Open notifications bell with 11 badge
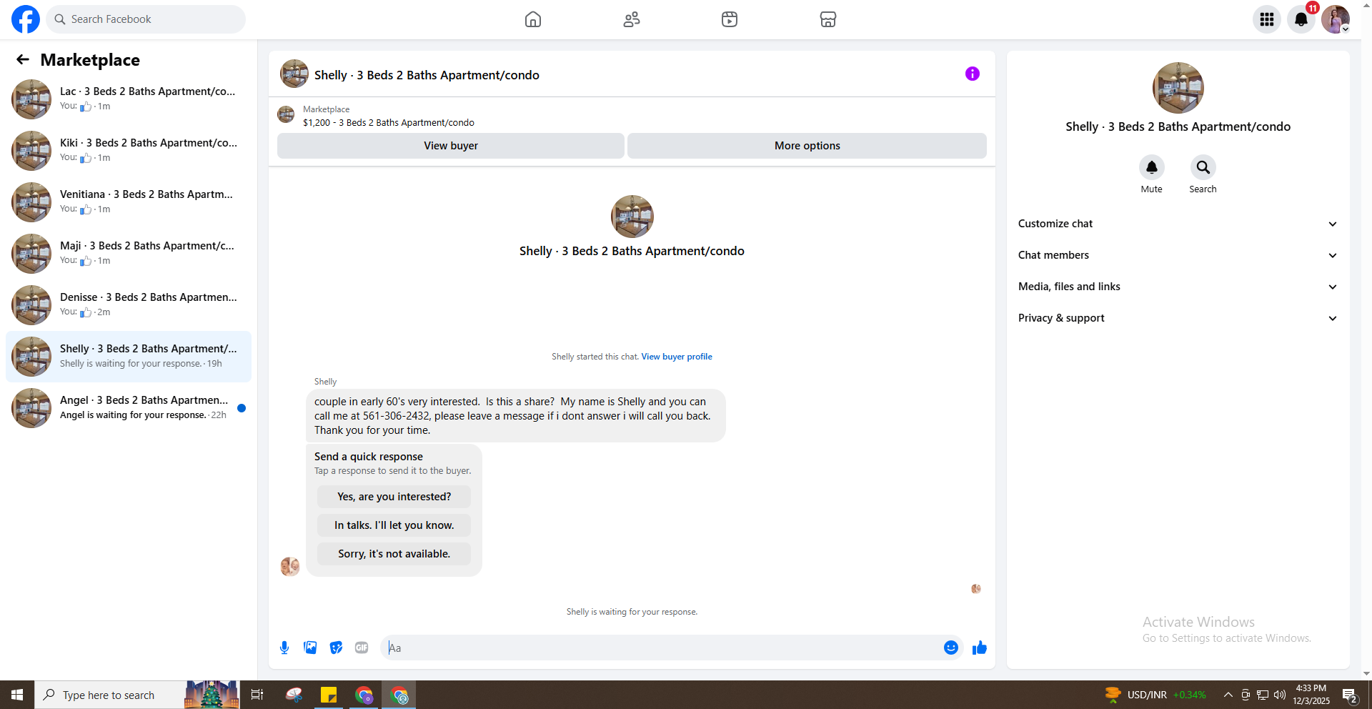 (1301, 19)
